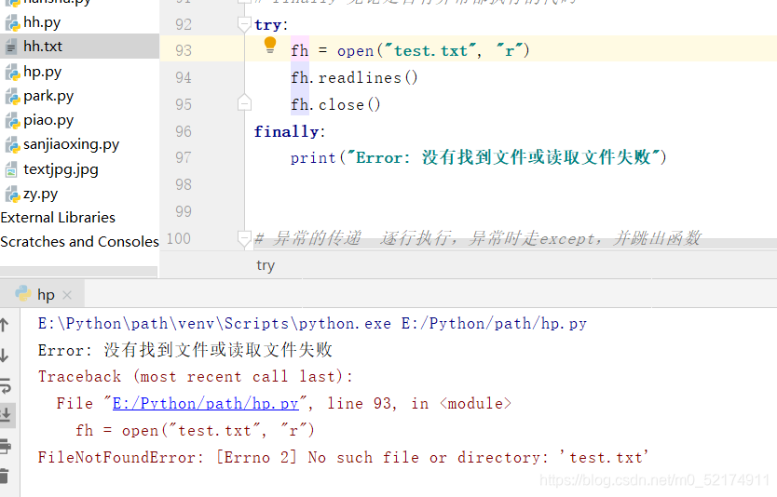The width and height of the screenshot is (777, 497).
Task: Click the up-arrow icon in run toolbar
Action: pyautogui.click(x=5, y=325)
